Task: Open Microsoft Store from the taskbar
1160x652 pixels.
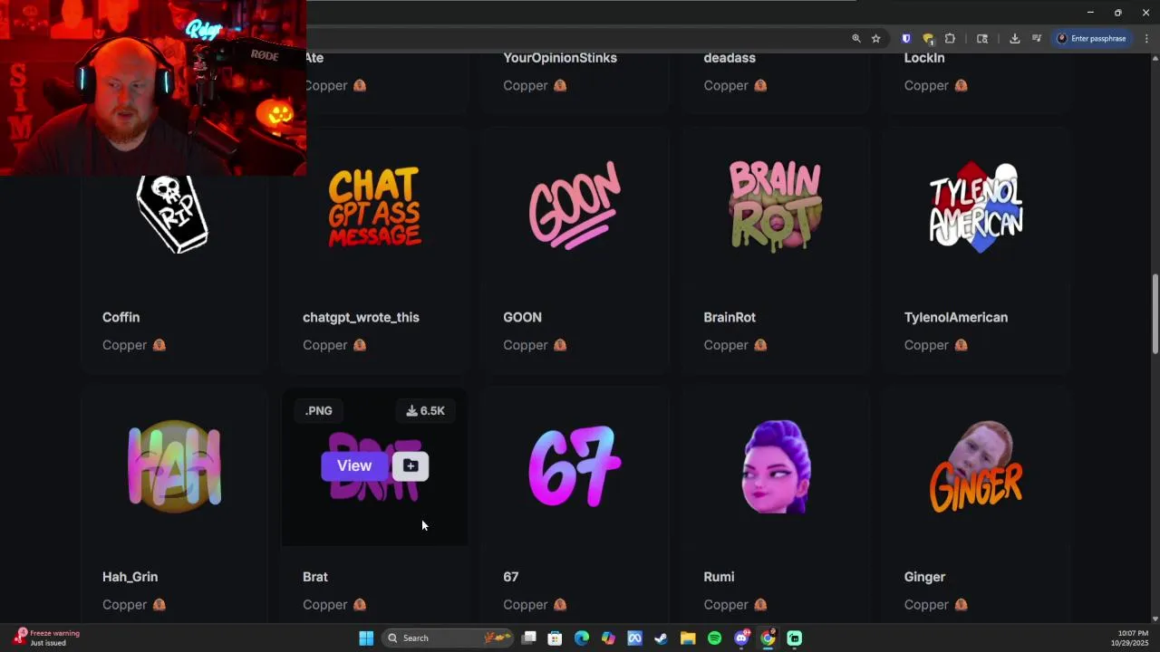Action: tap(555, 638)
